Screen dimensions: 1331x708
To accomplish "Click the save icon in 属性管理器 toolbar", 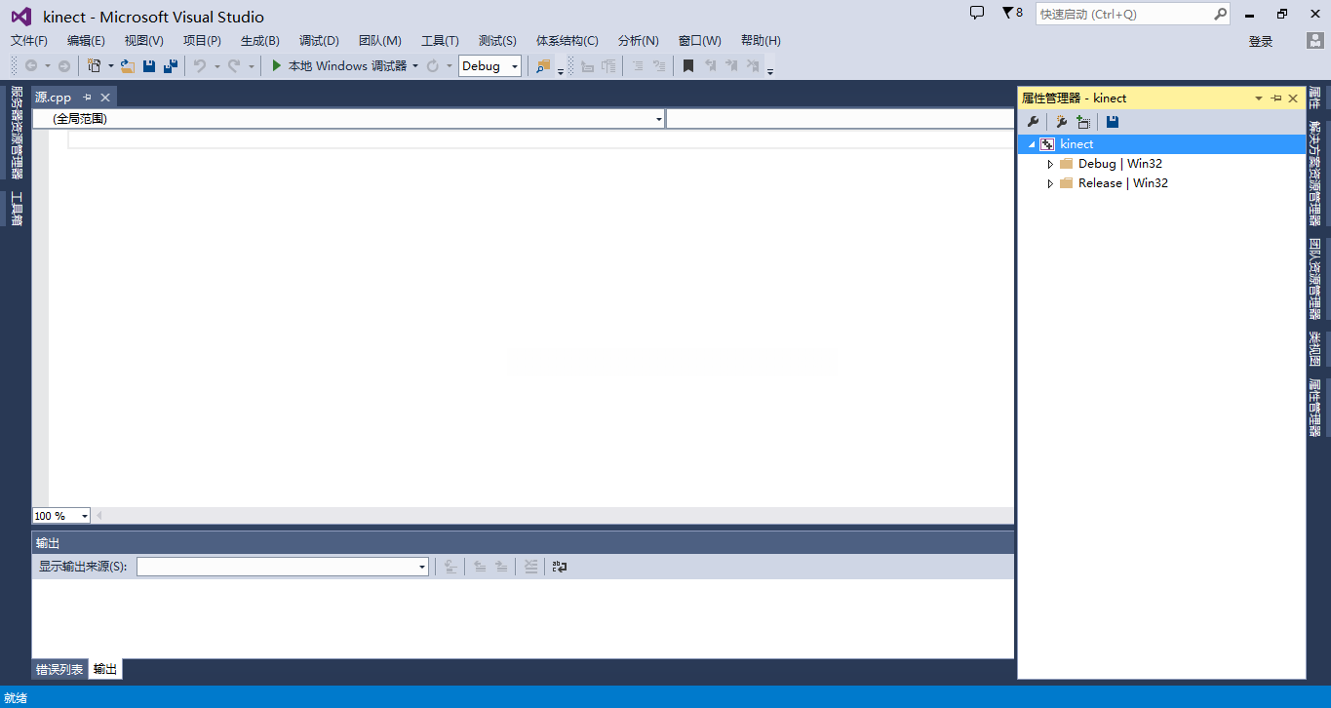I will (1113, 122).
